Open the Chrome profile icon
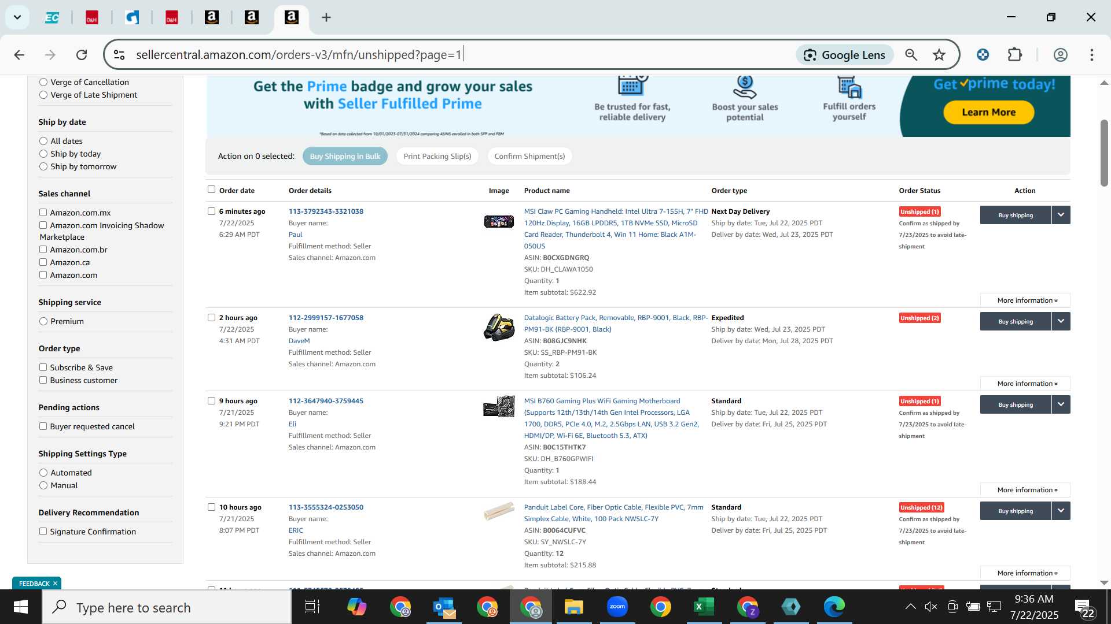 1060,55
